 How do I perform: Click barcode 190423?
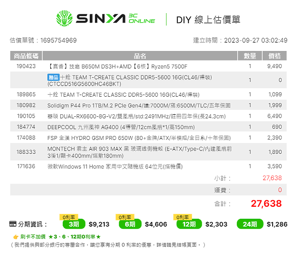(26, 66)
